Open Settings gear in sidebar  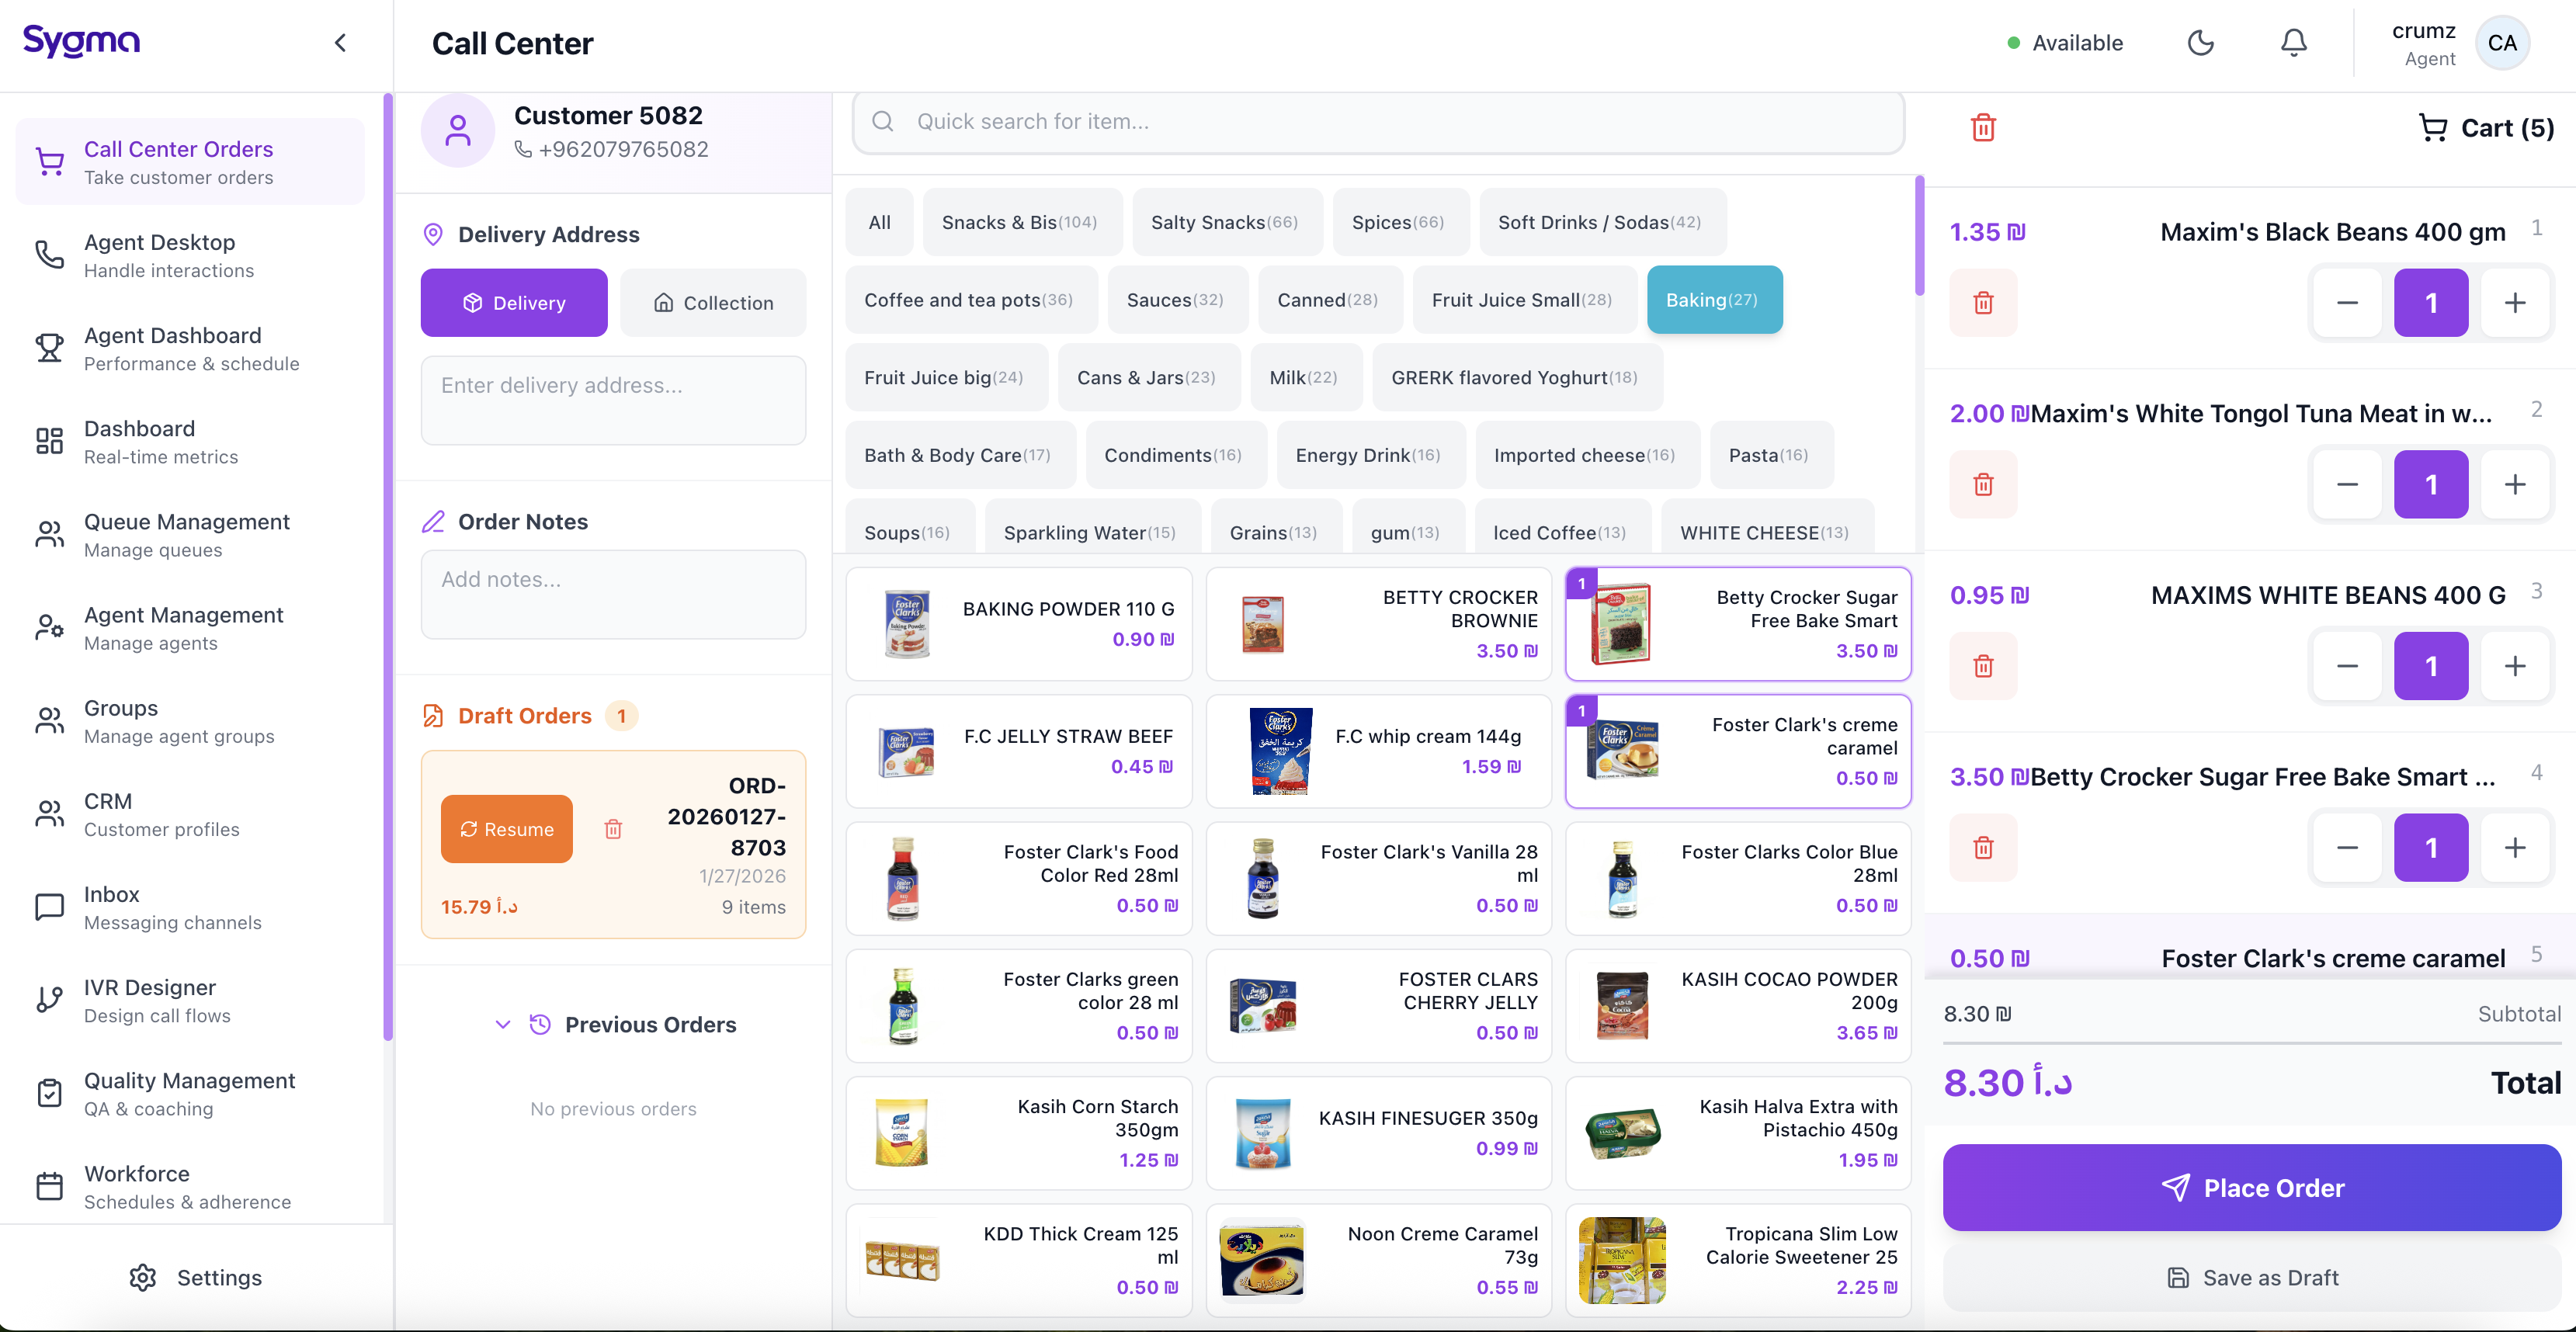point(143,1277)
